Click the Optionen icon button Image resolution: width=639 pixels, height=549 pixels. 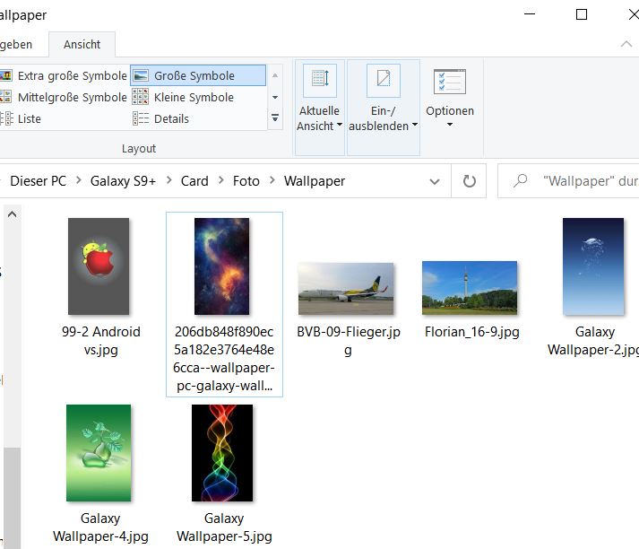(x=450, y=82)
